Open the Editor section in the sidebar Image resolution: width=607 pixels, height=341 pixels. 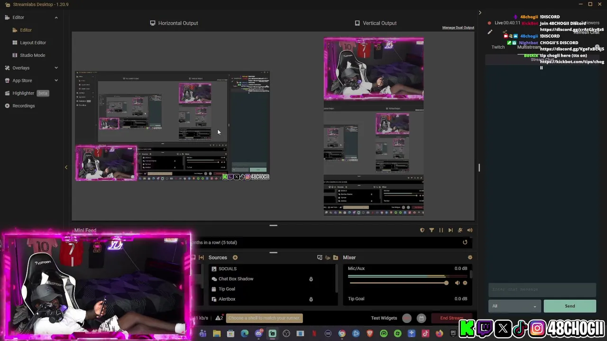click(18, 18)
